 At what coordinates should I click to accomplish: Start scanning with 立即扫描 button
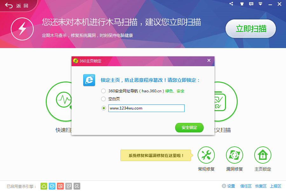tap(250, 29)
